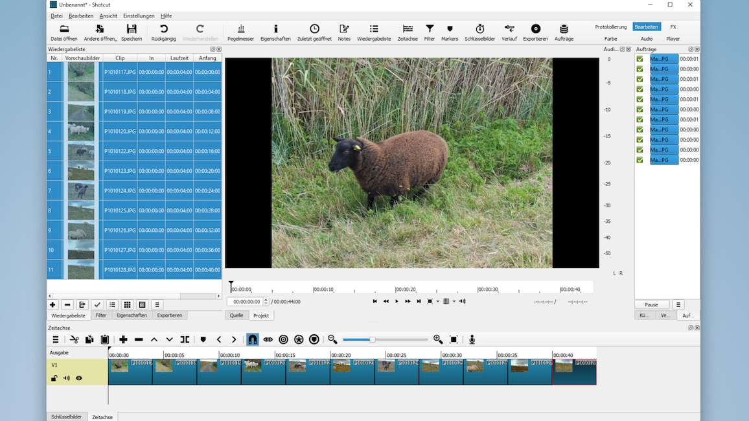Append clip with timeline plus icon

coord(123,339)
